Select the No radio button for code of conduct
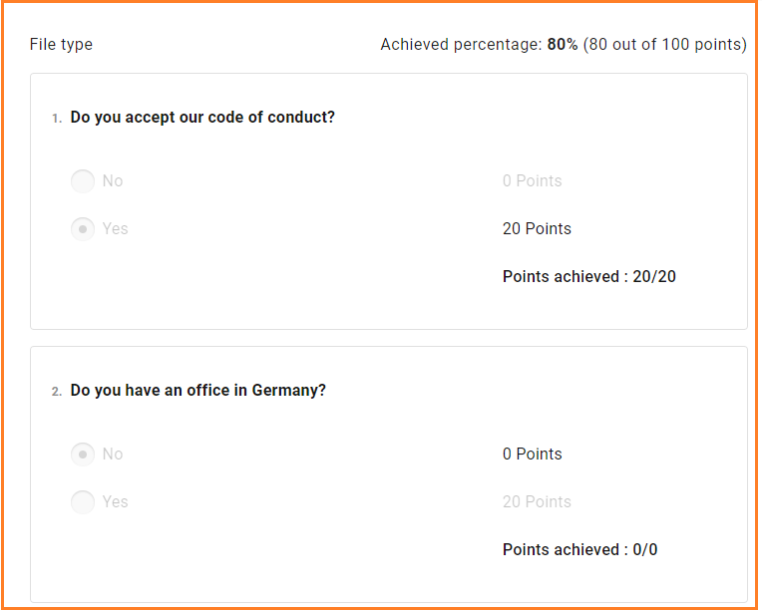The height and width of the screenshot is (611, 762). tap(83, 180)
